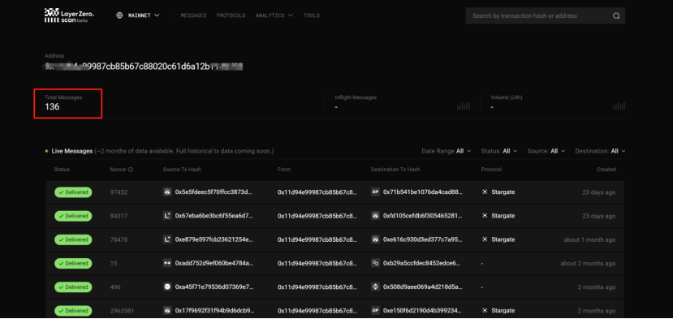Click Delivered badge for nonce 15
Image resolution: width=673 pixels, height=319 pixels.
(x=73, y=263)
